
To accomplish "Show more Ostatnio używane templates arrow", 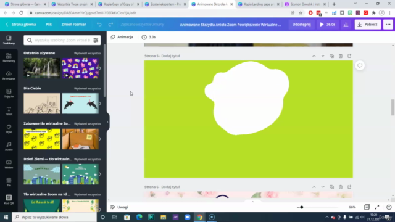I will tap(100, 68).
